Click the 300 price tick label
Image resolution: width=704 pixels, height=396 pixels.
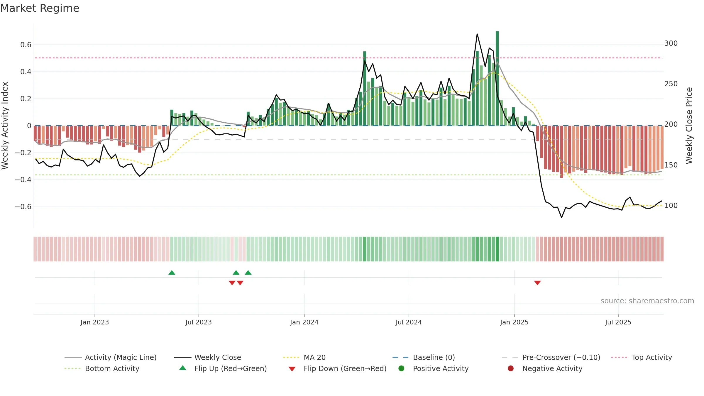(x=671, y=43)
